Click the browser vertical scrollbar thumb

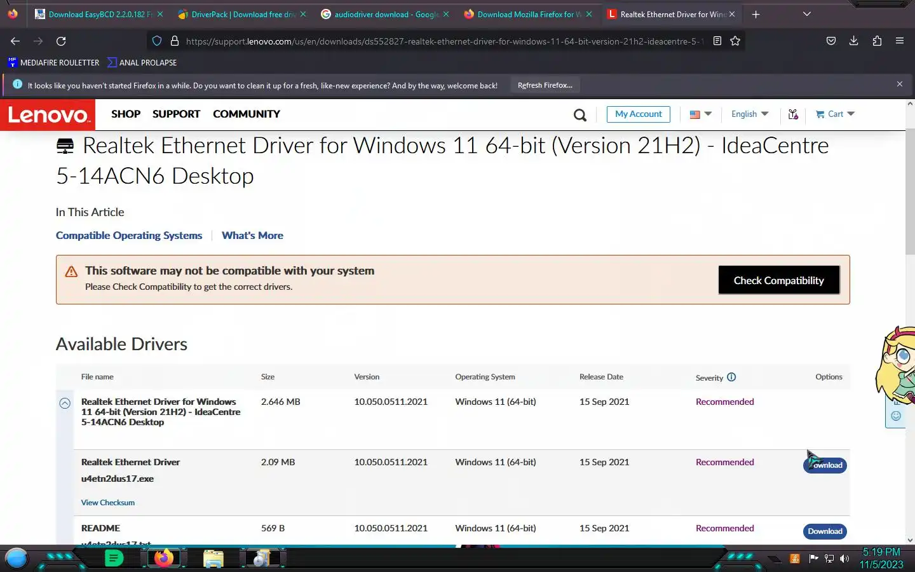tap(910, 191)
